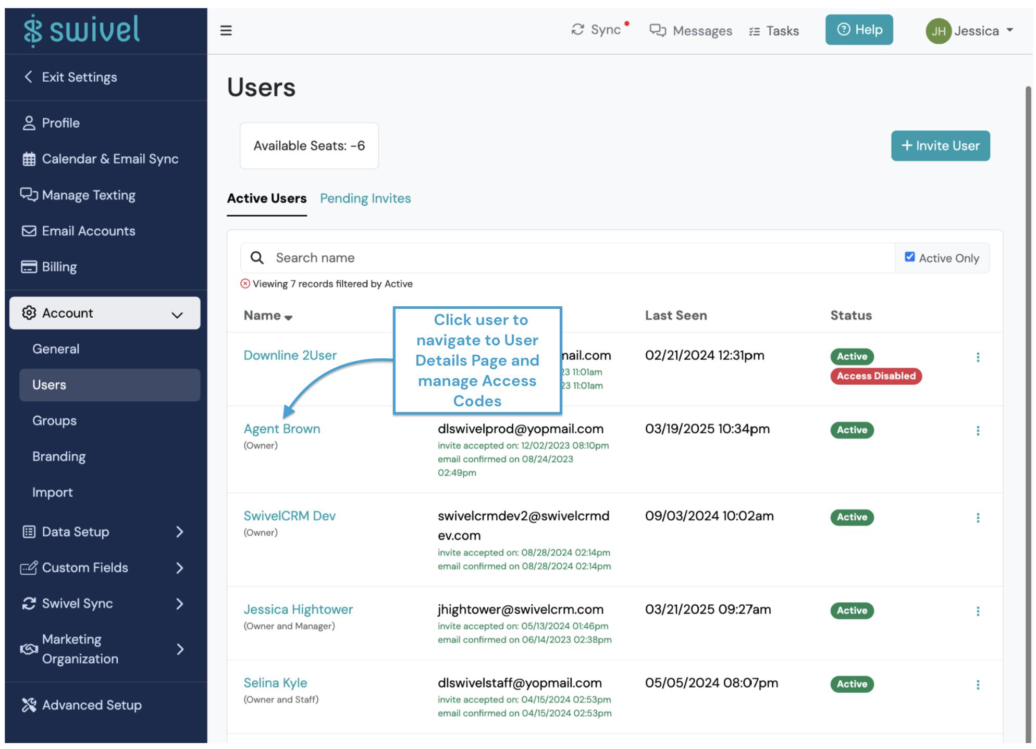This screenshot has width=1036, height=749.
Task: Click the Help button
Action: click(x=859, y=30)
